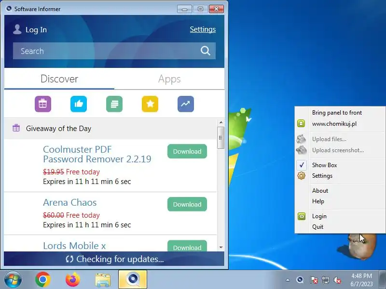Click the hamster icon beside Upload screenshot
The width and height of the screenshot is (386, 289).
(x=301, y=150)
